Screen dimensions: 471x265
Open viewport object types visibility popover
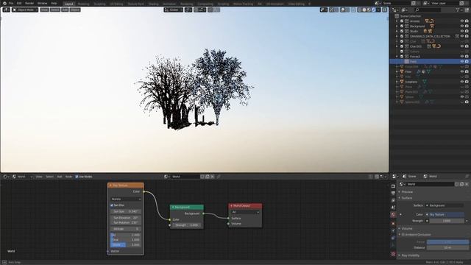(324, 10)
